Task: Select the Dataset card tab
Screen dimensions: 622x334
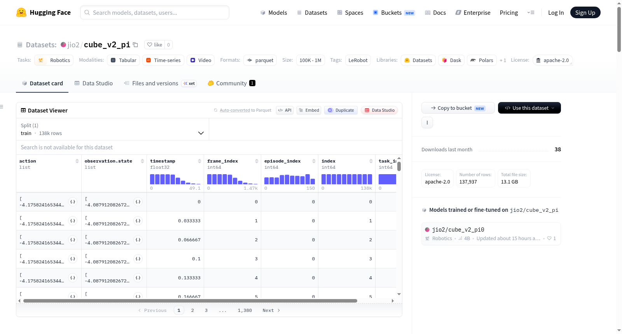Action: (x=42, y=83)
